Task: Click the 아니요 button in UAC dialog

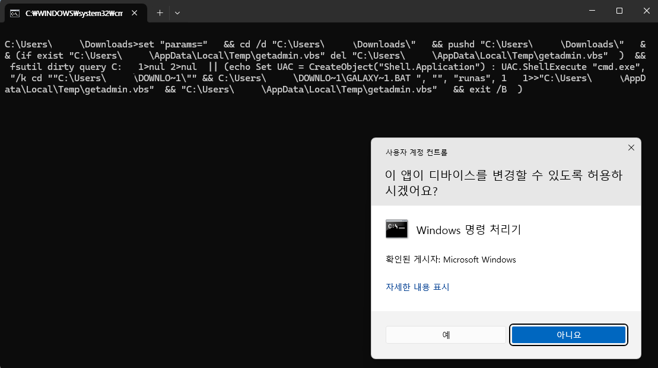Action: click(x=568, y=335)
